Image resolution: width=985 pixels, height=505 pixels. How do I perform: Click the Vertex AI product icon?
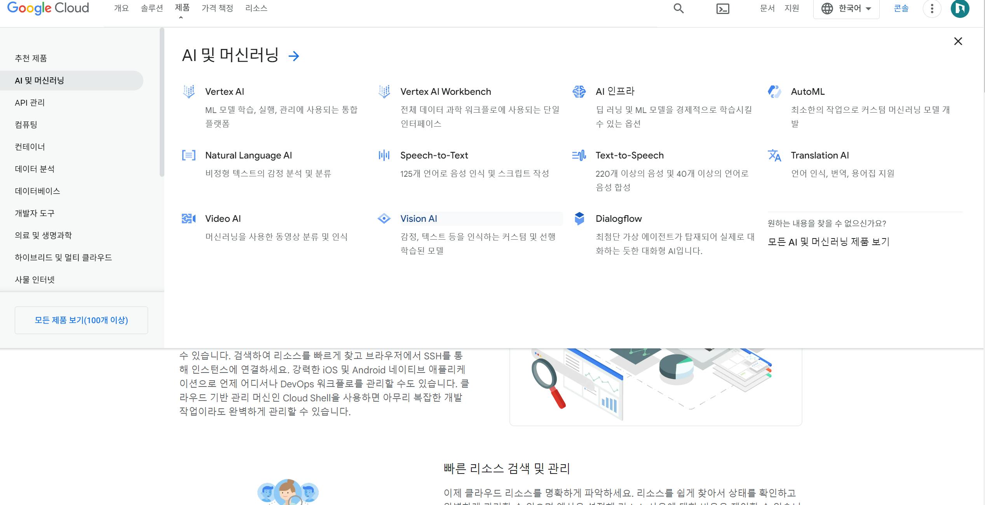pos(189,92)
